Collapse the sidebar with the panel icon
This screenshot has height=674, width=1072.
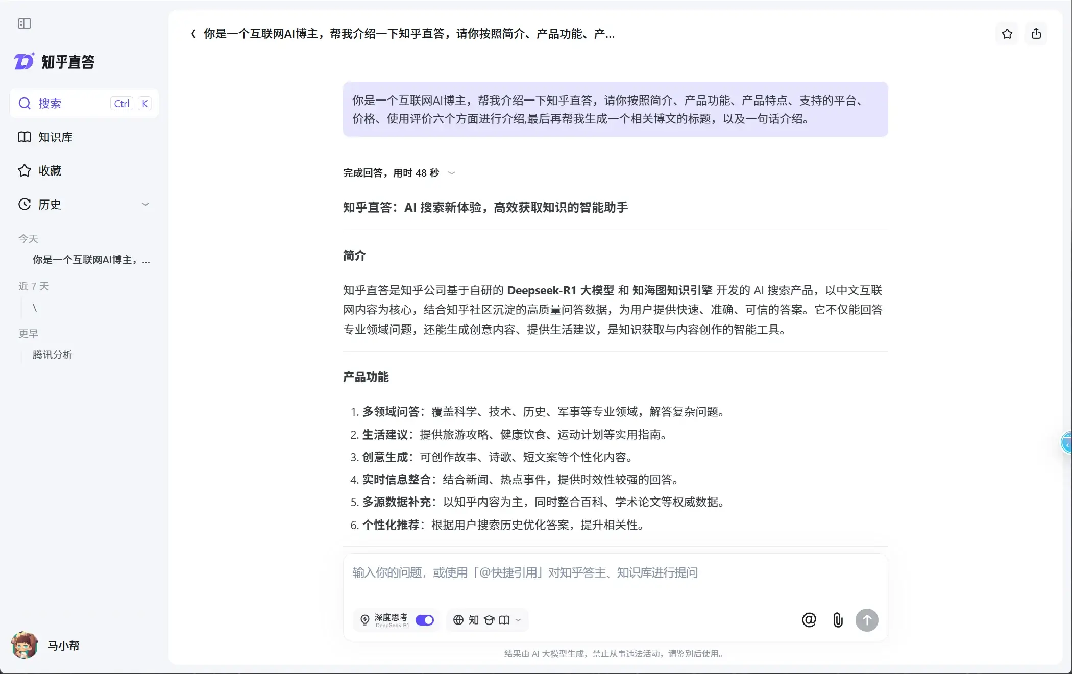pyautogui.click(x=24, y=23)
